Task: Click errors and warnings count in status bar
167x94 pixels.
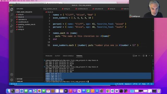Action: [x=14, y=84]
